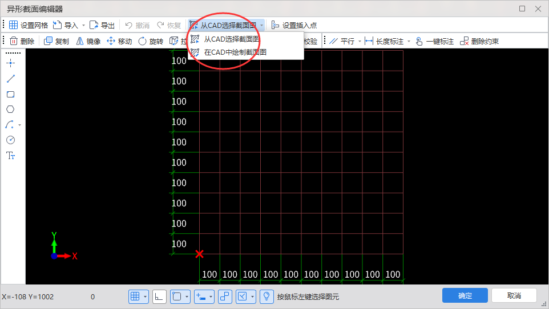Image resolution: width=549 pixels, height=309 pixels.
Task: Select the arc drawing tool
Action: 10,125
